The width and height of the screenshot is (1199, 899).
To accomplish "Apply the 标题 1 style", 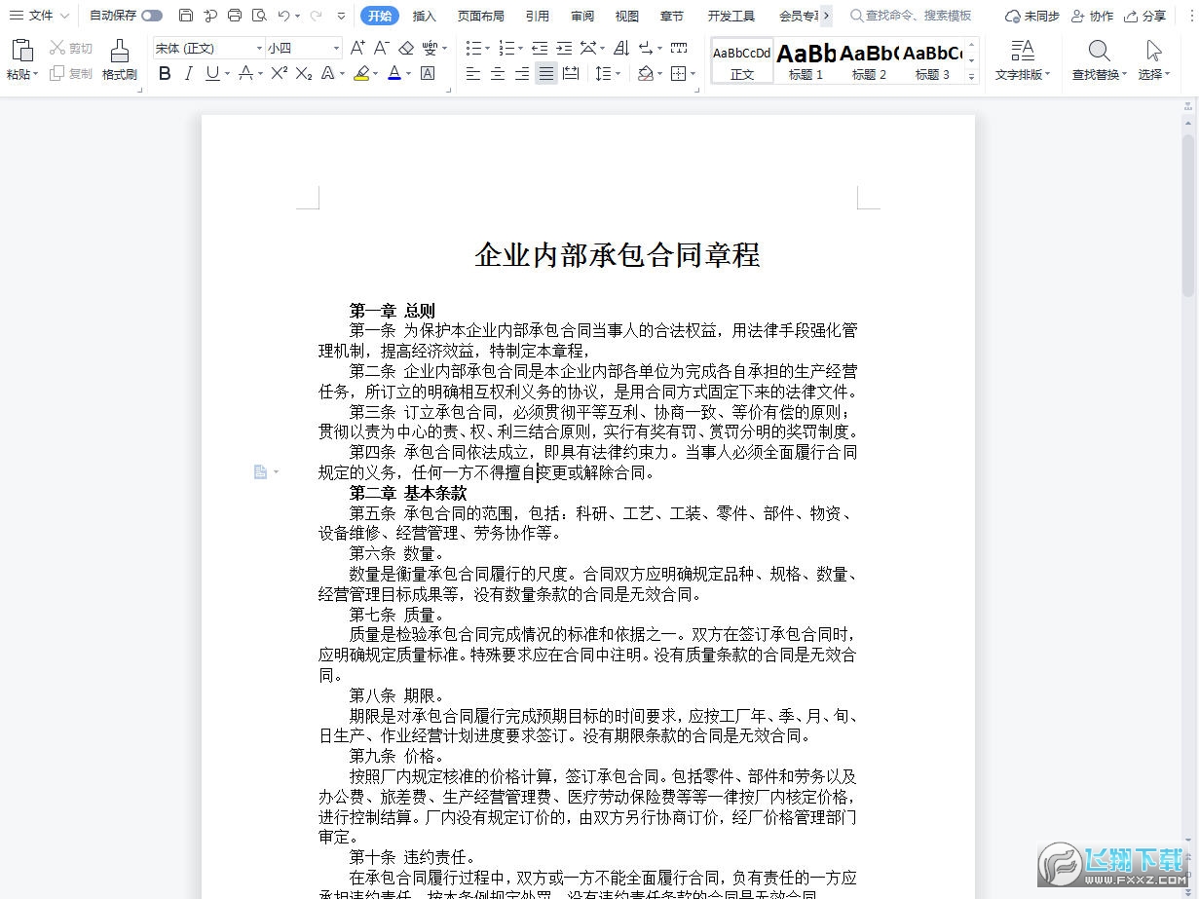I will tap(806, 60).
